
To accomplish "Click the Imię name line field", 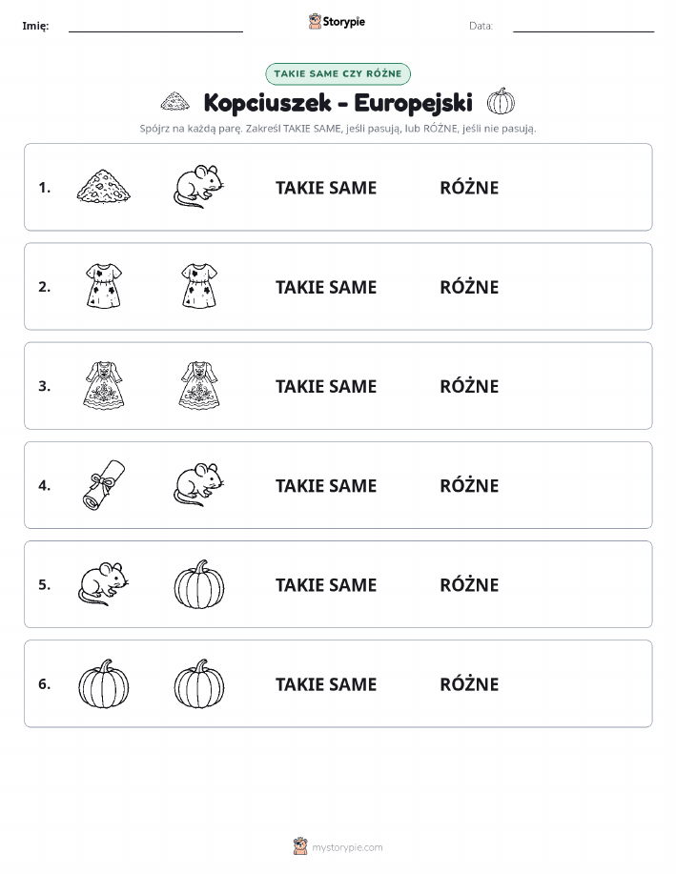I will pos(155,27).
